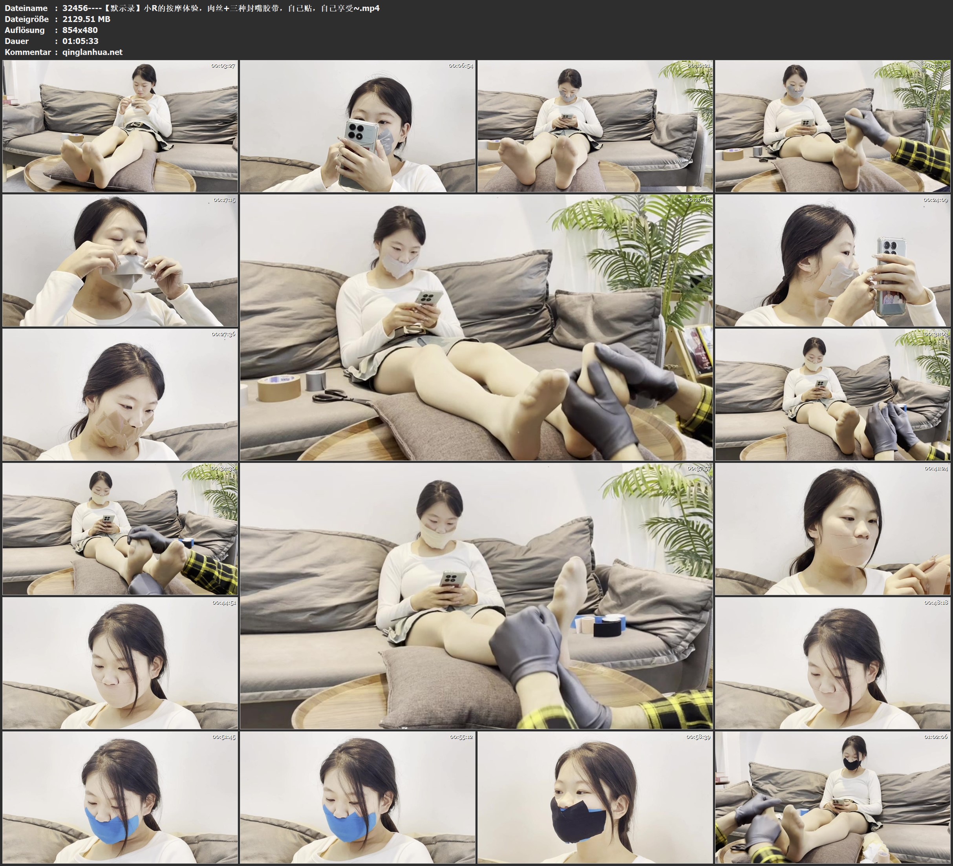Select the thumbnail timestamped 00:51:45
Viewport: 953px width, 866px height.
(x=120, y=797)
